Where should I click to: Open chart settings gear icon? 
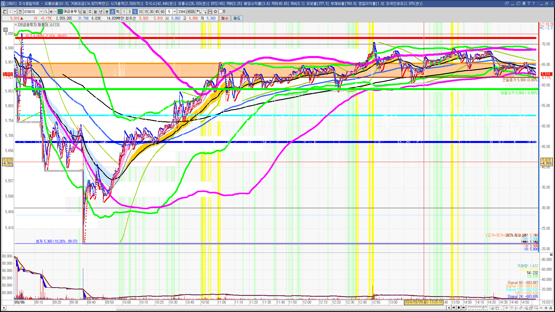[x=215, y=12]
